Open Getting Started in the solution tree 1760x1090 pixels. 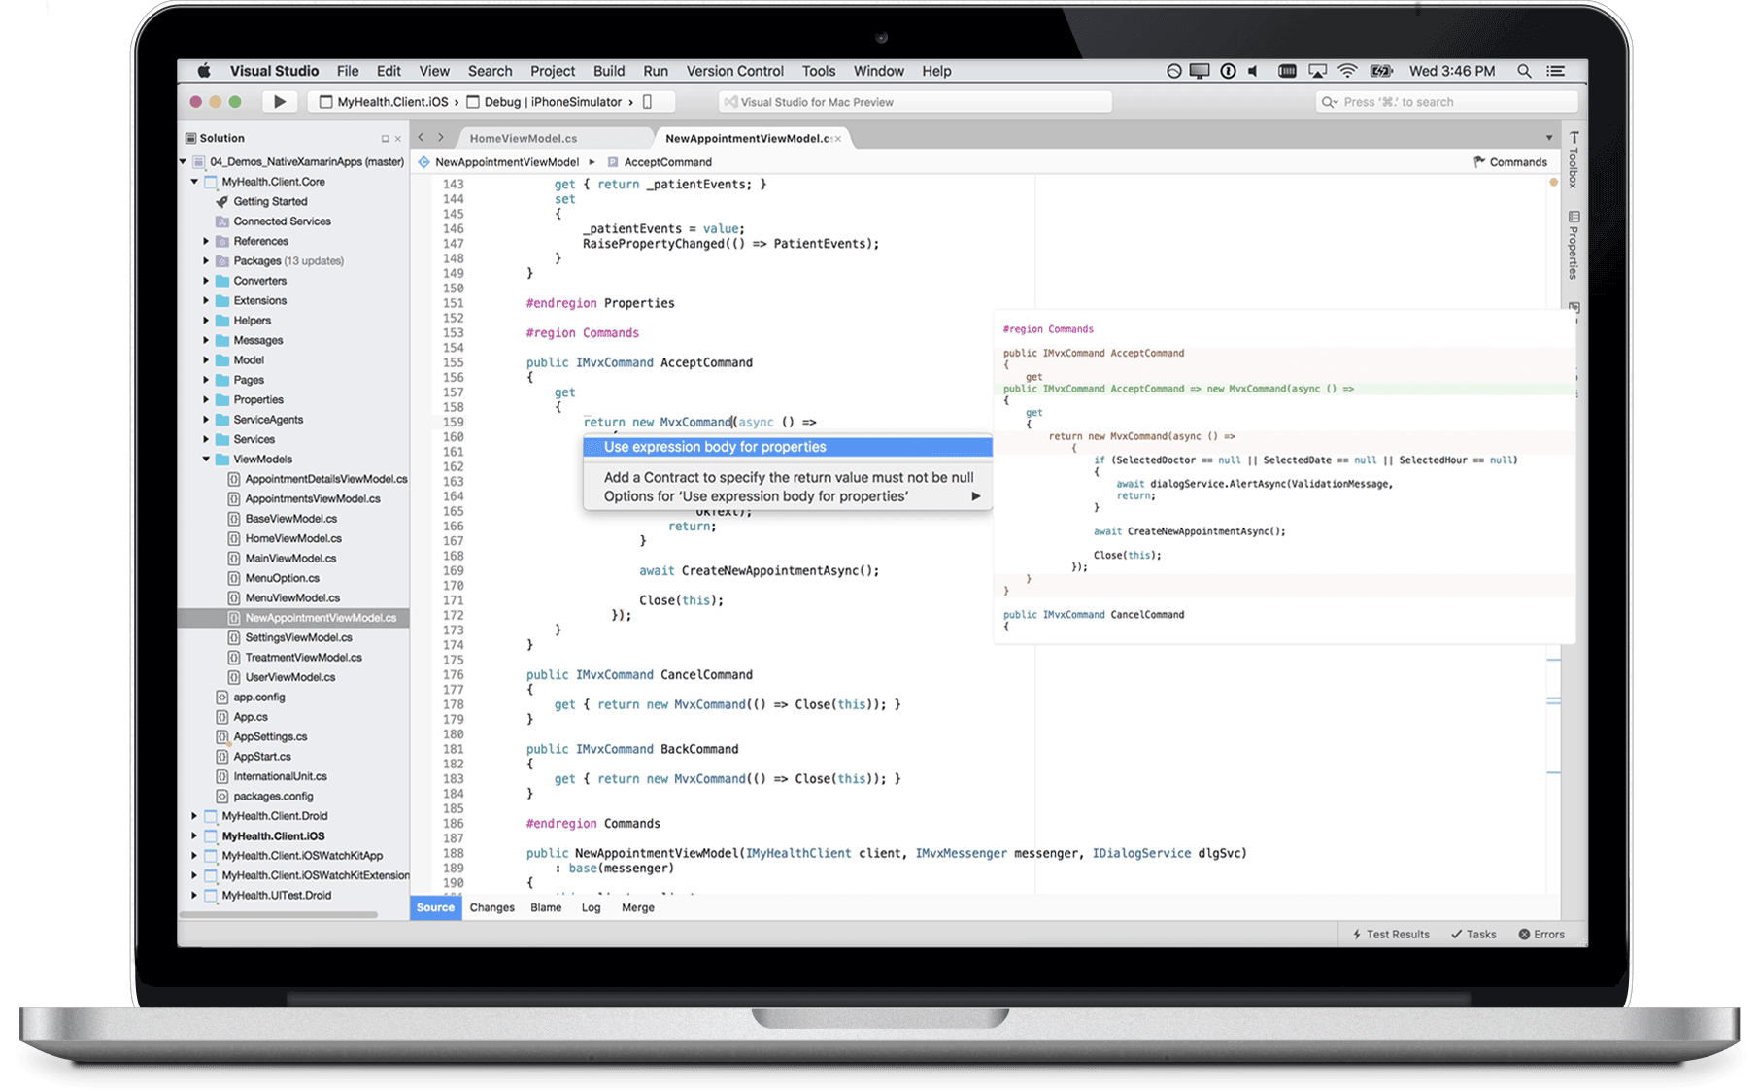click(270, 202)
